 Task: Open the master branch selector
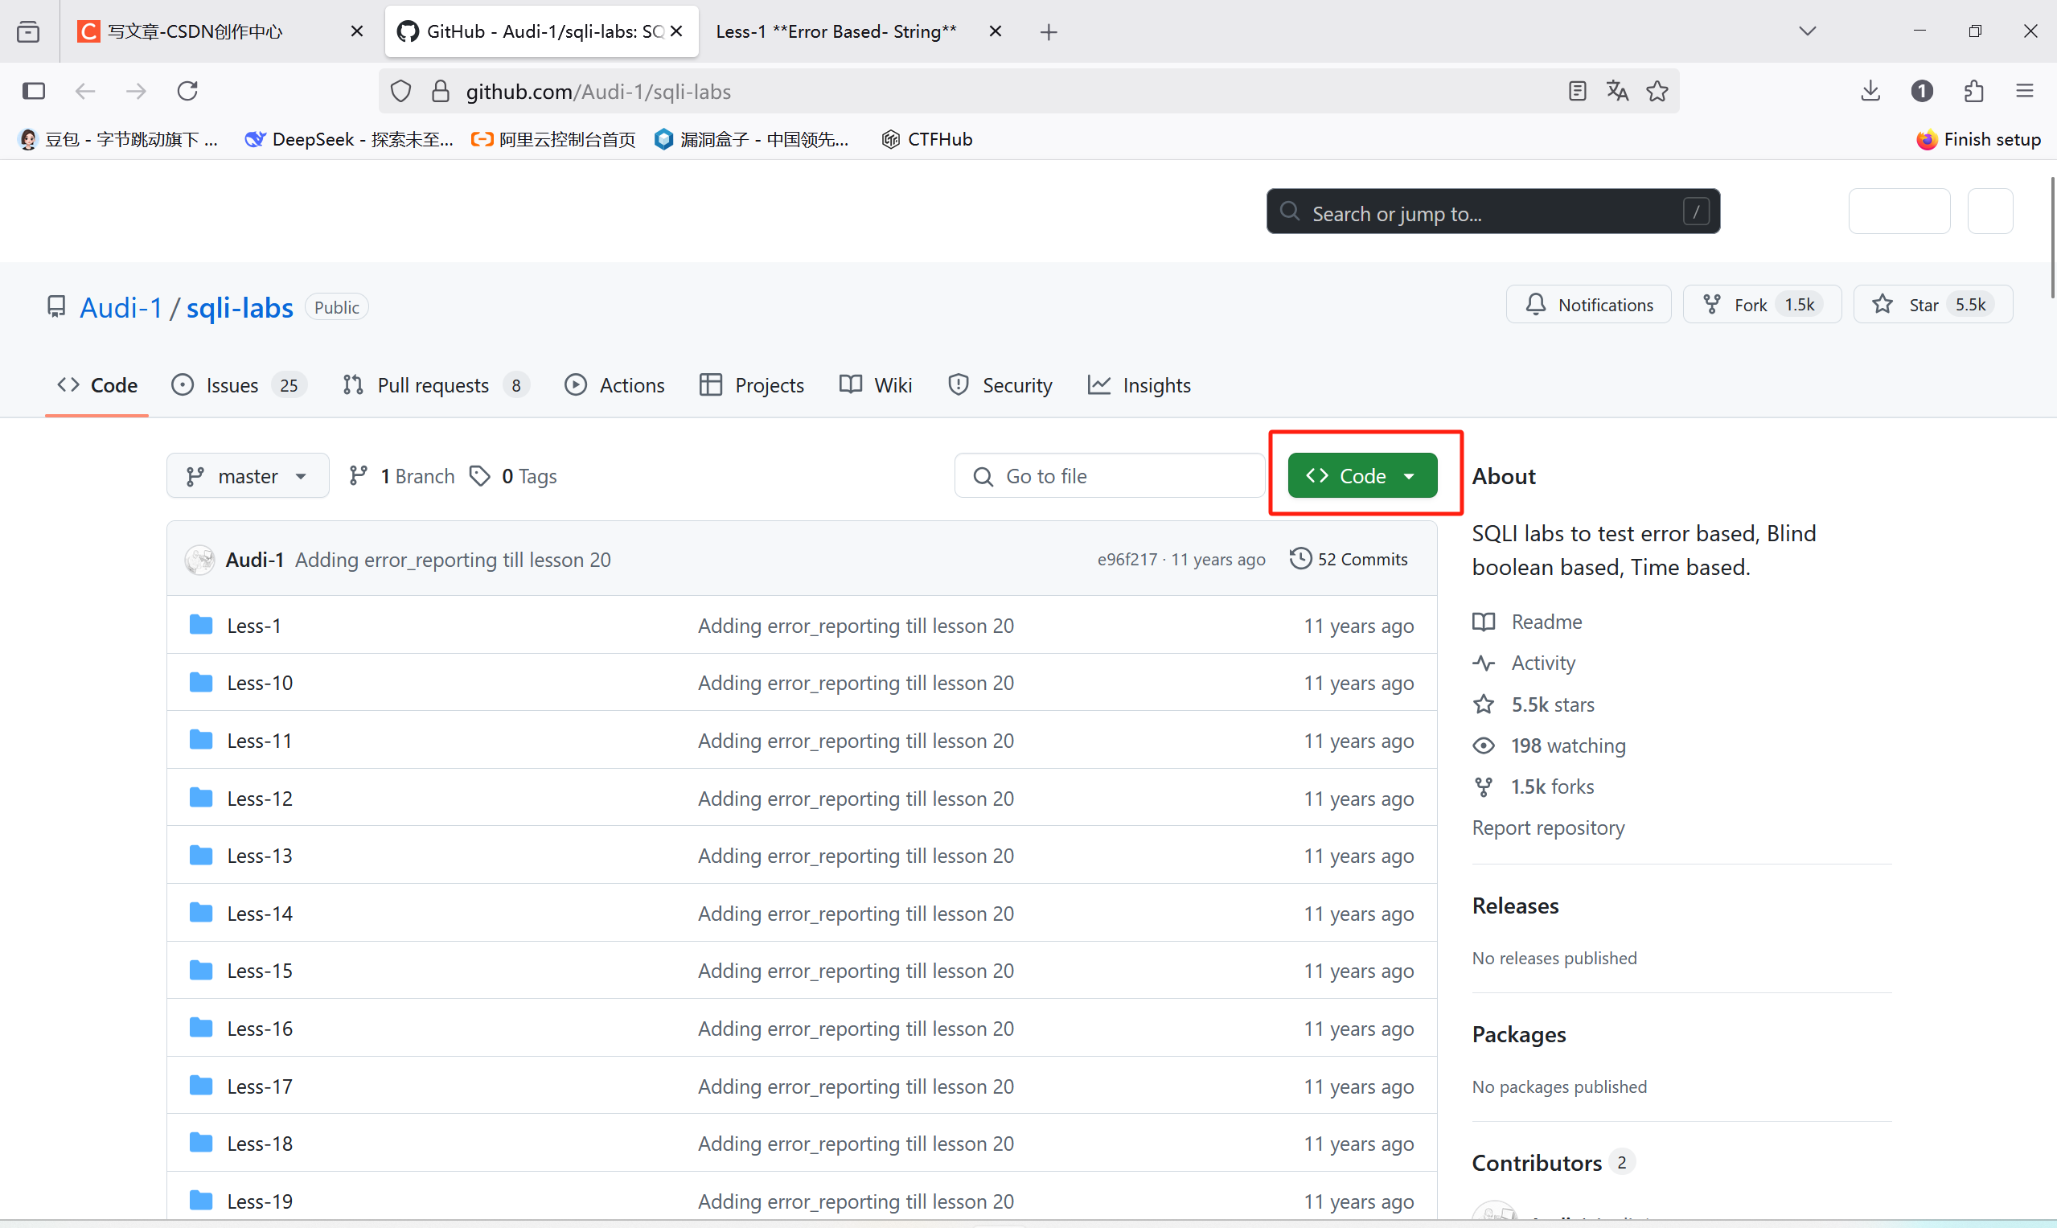point(247,475)
